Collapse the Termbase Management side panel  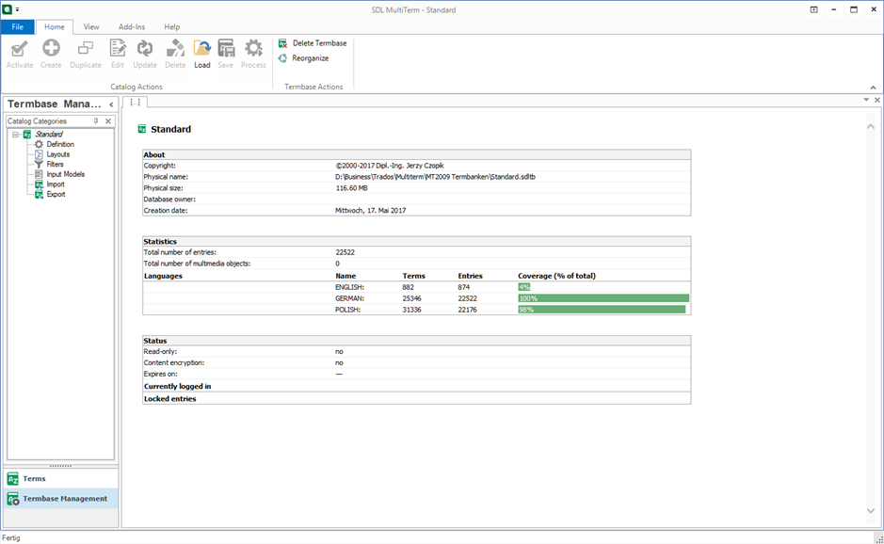111,104
